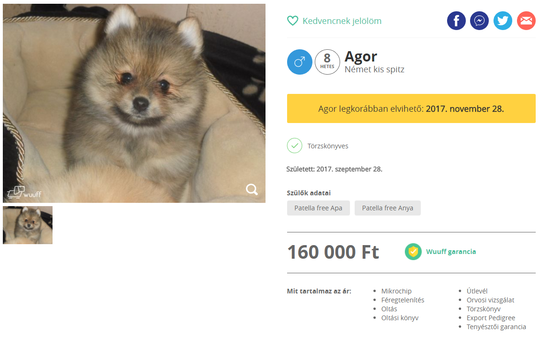539x339 pixels.
Task: Select the small puppy thumbnail
Action: 28,225
